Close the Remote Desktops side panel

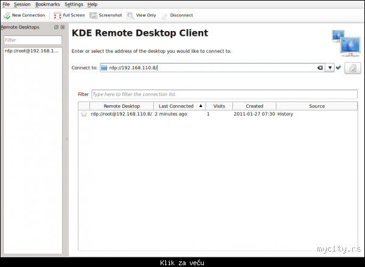tap(63, 27)
